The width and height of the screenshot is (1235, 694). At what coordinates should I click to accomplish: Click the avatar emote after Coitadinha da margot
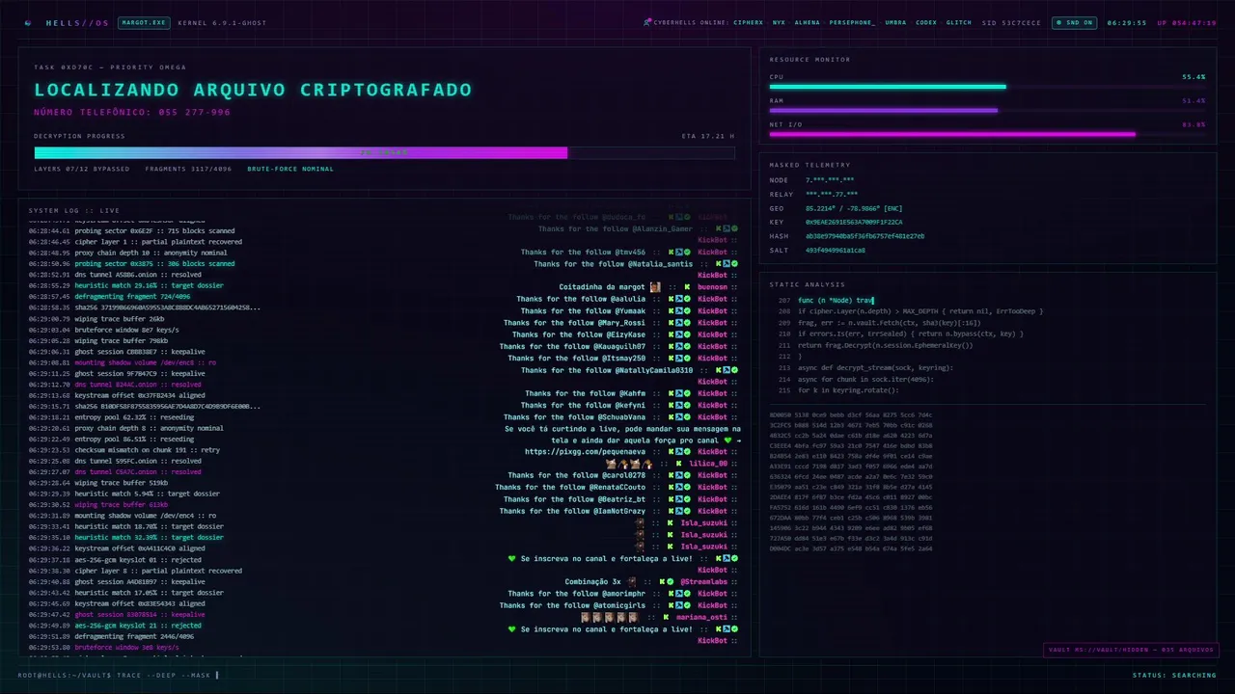(655, 287)
